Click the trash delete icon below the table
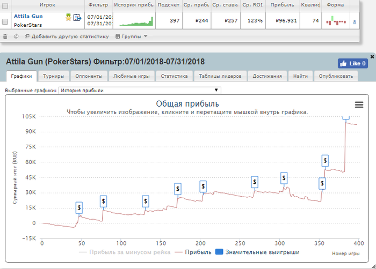 5,36
